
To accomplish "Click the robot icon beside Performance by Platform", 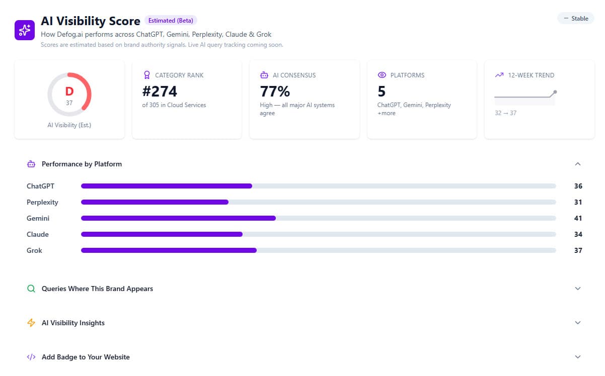I will (x=31, y=164).
